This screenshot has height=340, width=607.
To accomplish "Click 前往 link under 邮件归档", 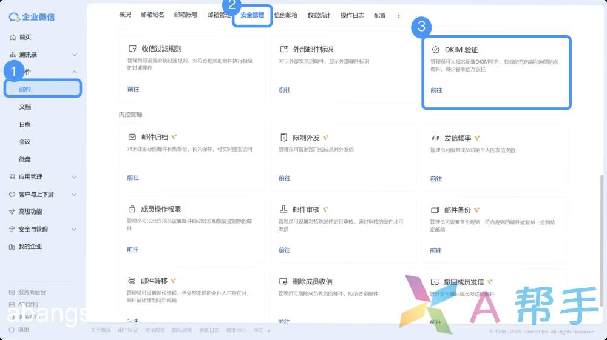I will click(x=133, y=178).
